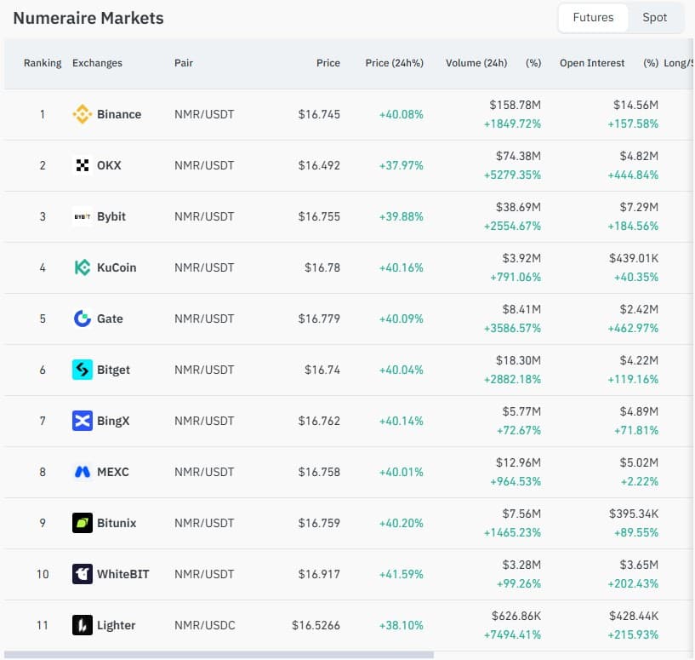Open the Bybit exchange link
This screenshot has height=660, width=695.
click(x=111, y=216)
